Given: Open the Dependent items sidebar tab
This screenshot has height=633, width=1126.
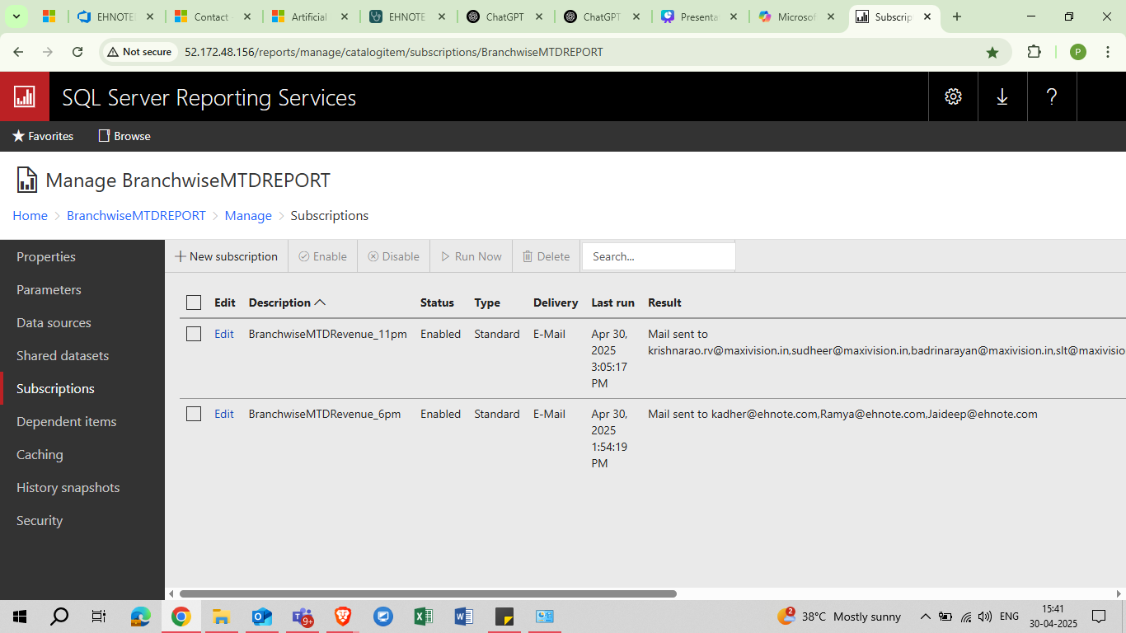Looking at the screenshot, I should [82, 421].
